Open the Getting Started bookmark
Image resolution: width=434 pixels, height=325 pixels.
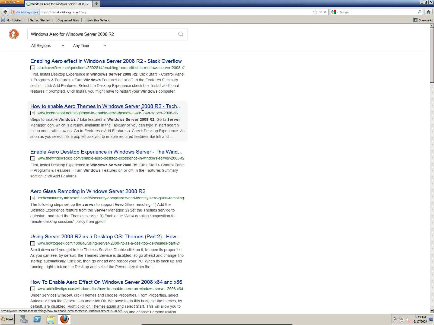(x=37, y=20)
